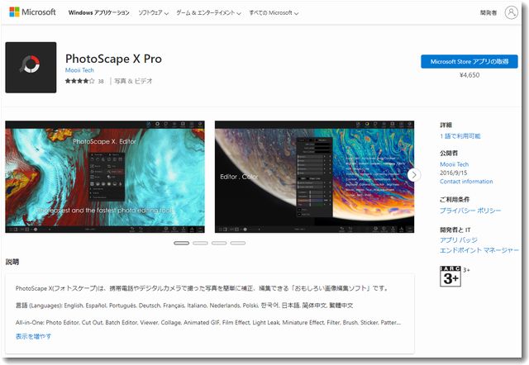Open the Mooii Tech link under 公開者
The image size is (529, 365).
(454, 164)
